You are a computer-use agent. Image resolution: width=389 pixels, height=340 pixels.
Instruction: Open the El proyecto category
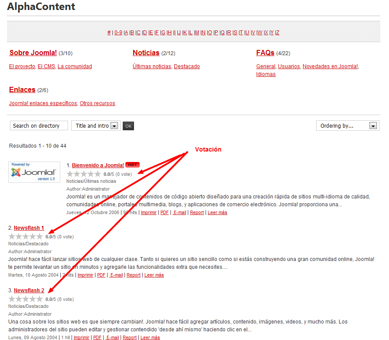pyautogui.click(x=22, y=66)
